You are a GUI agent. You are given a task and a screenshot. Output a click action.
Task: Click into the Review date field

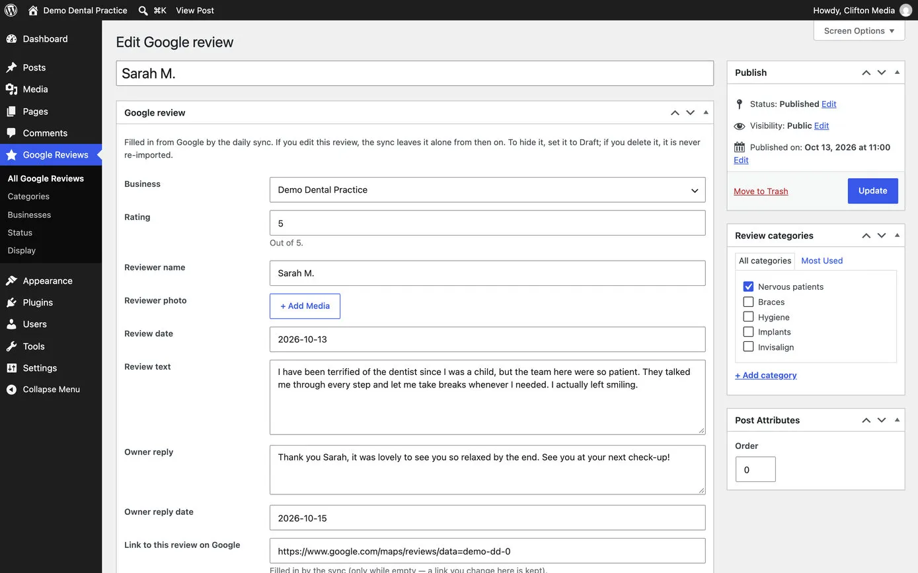click(487, 339)
